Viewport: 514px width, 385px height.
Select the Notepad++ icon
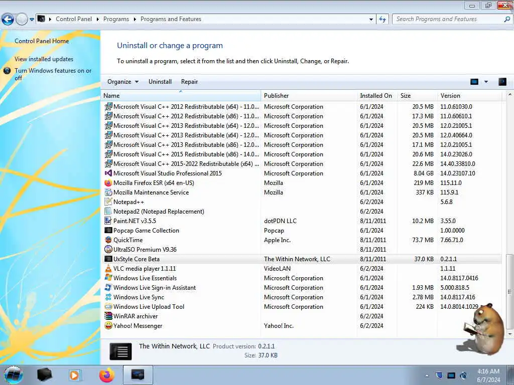coord(108,202)
